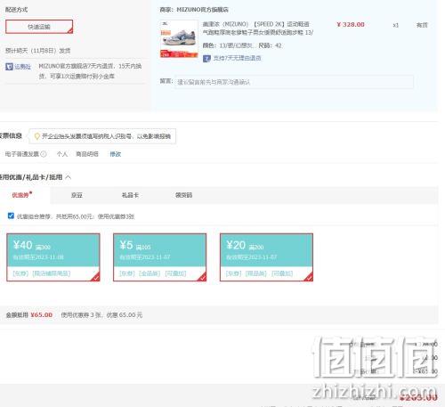Switch to the 京豆 tab
The image size is (445, 407).
77,195
